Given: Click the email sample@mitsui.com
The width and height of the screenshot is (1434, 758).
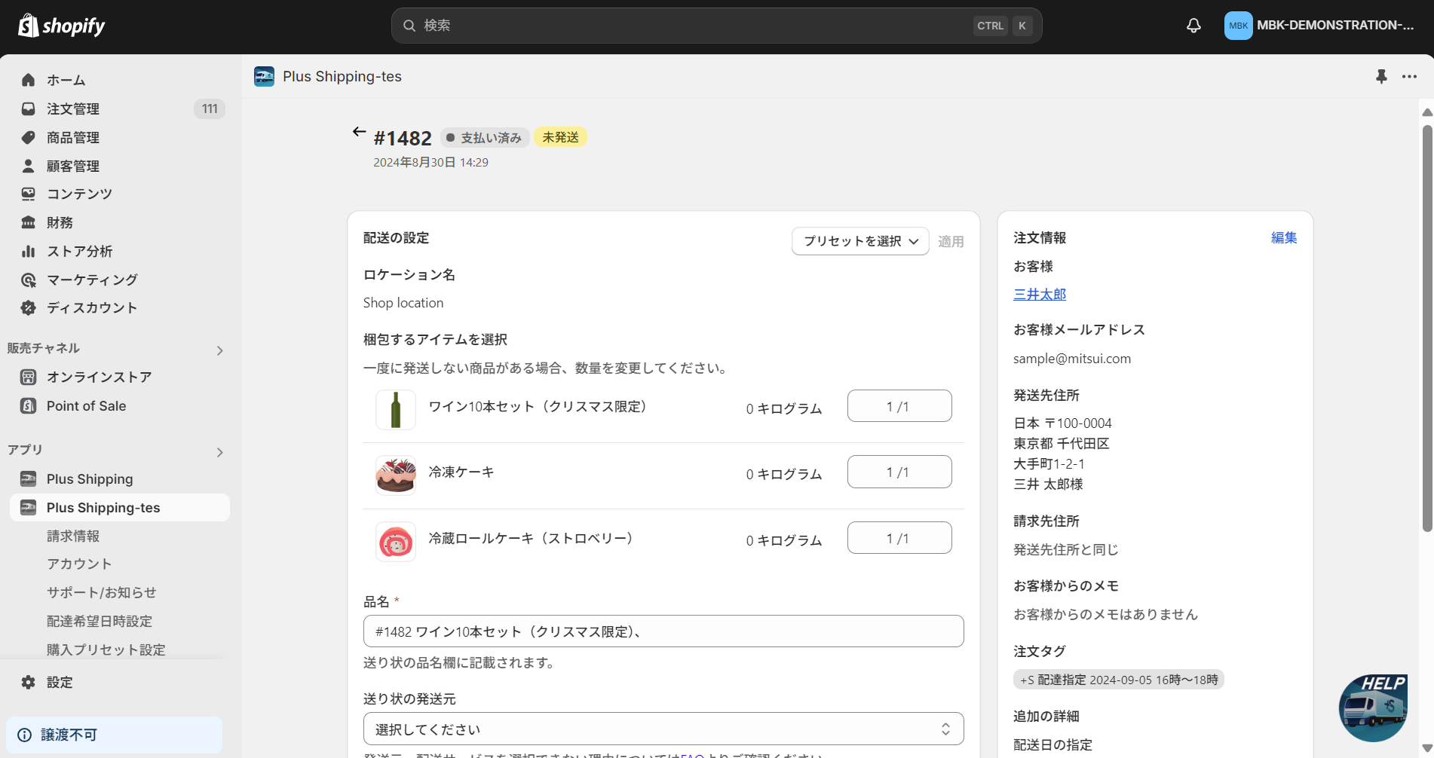Looking at the screenshot, I should (x=1072, y=359).
